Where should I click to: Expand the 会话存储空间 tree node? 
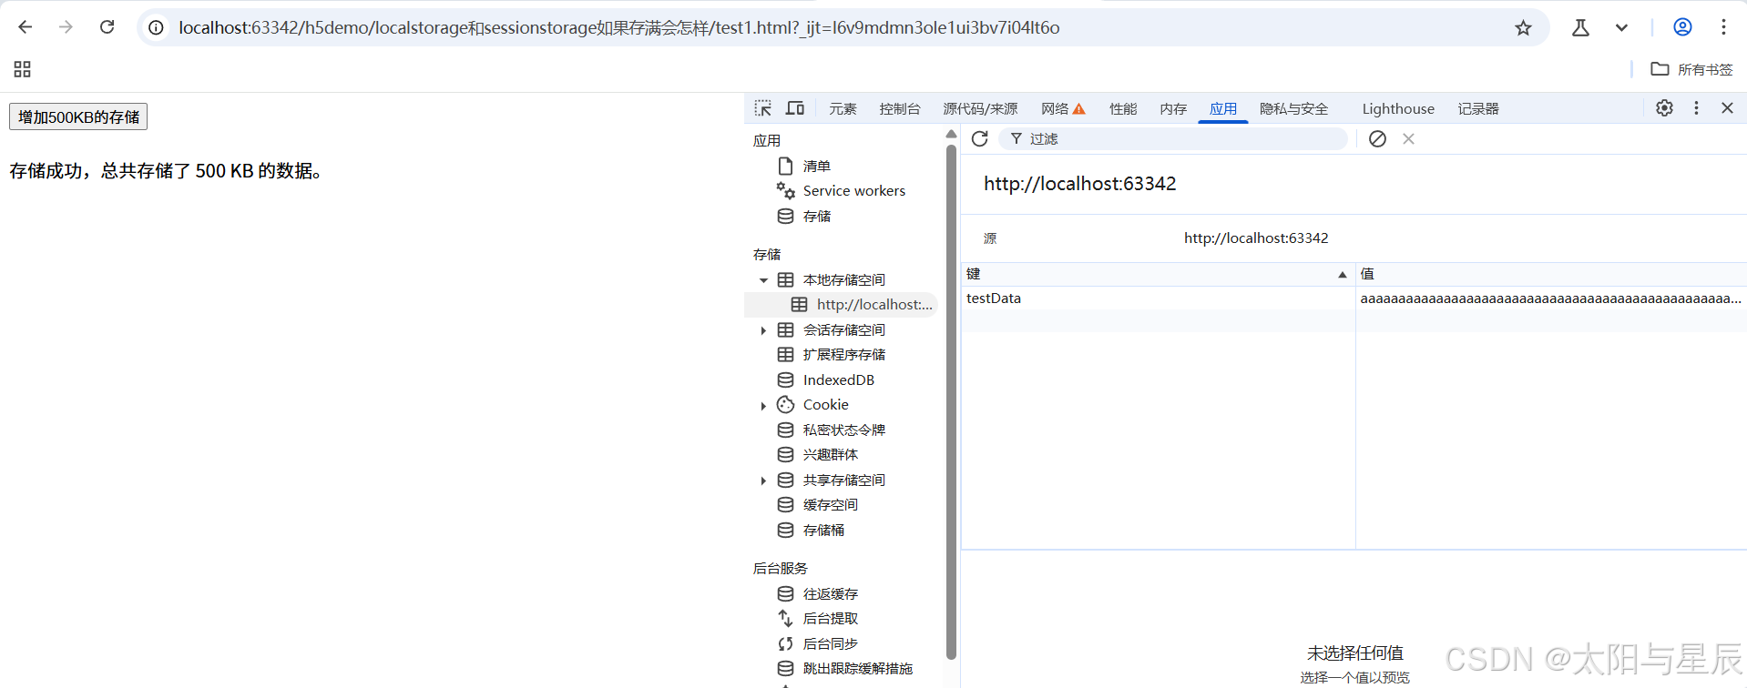point(763,330)
